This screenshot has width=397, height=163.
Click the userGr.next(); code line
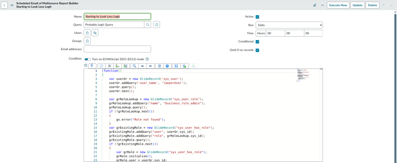pos(122,91)
